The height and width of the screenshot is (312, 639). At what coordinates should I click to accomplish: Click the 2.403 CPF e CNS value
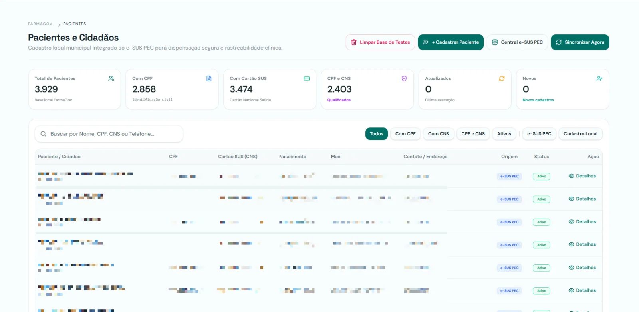(339, 89)
